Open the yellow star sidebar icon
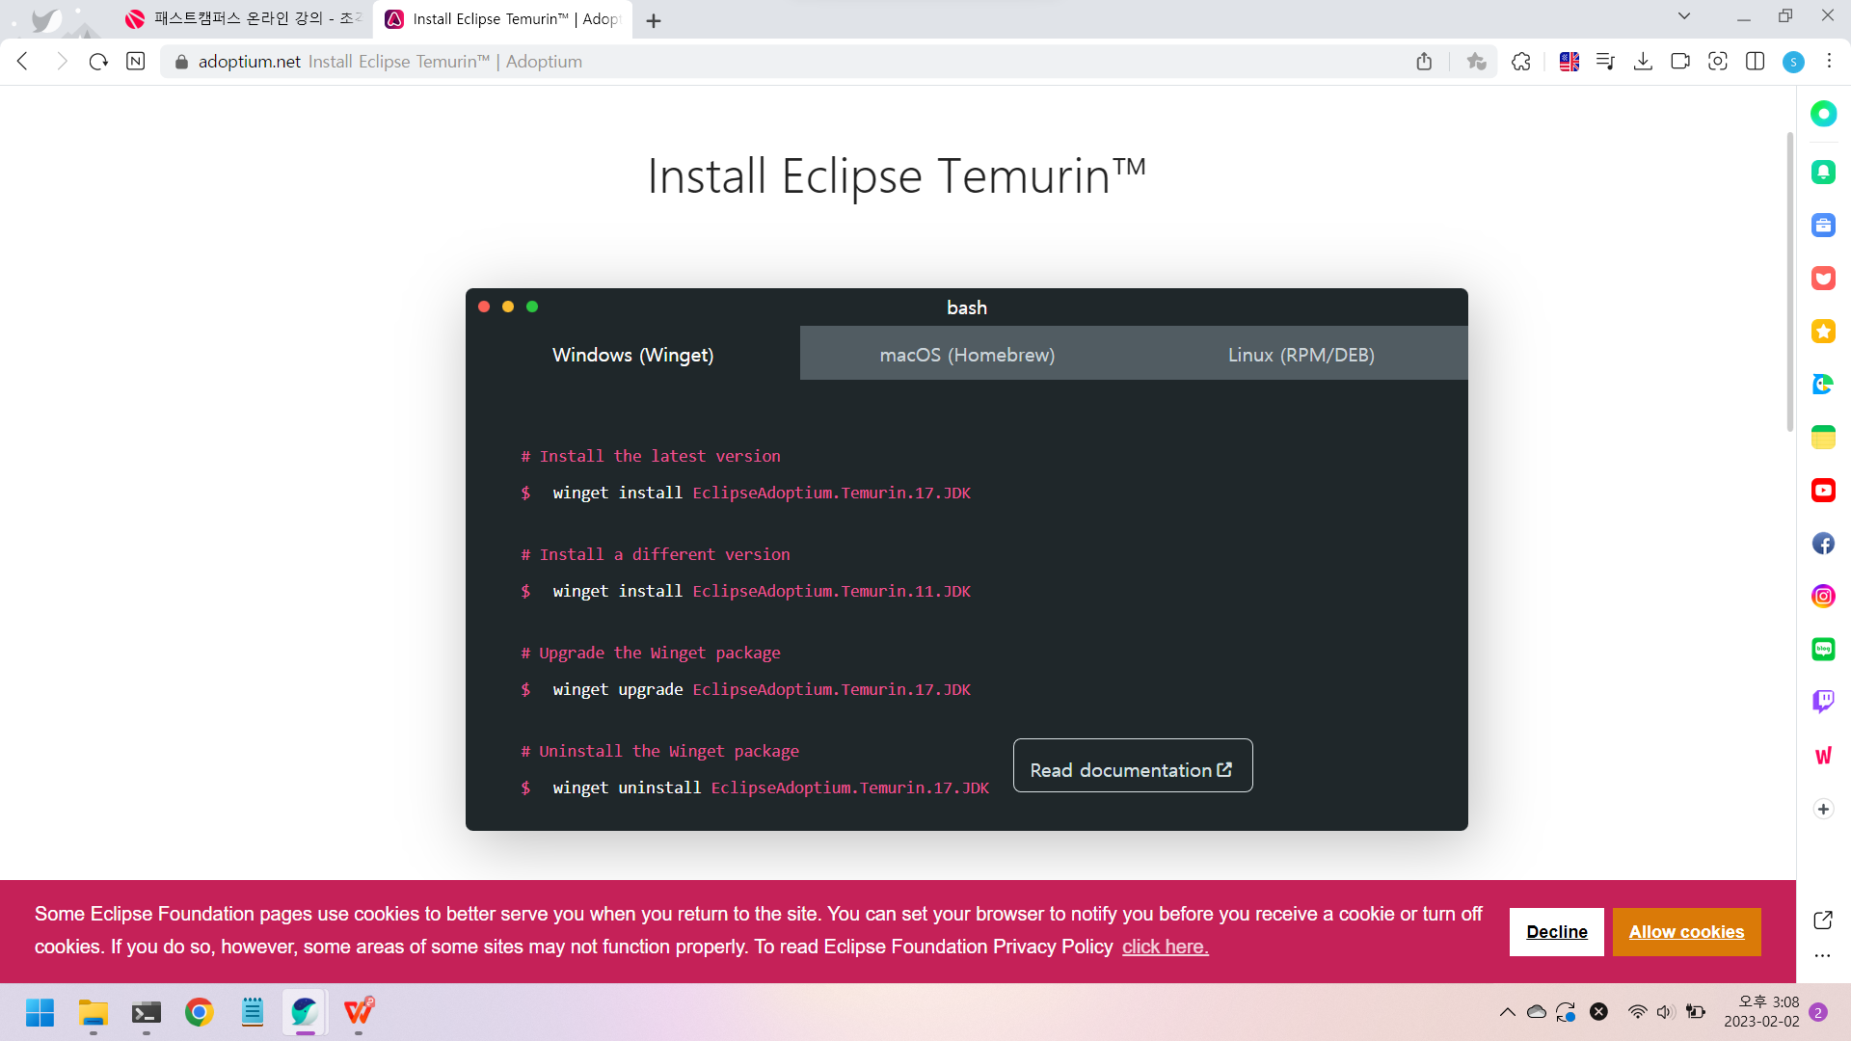1851x1041 pixels. click(x=1823, y=332)
